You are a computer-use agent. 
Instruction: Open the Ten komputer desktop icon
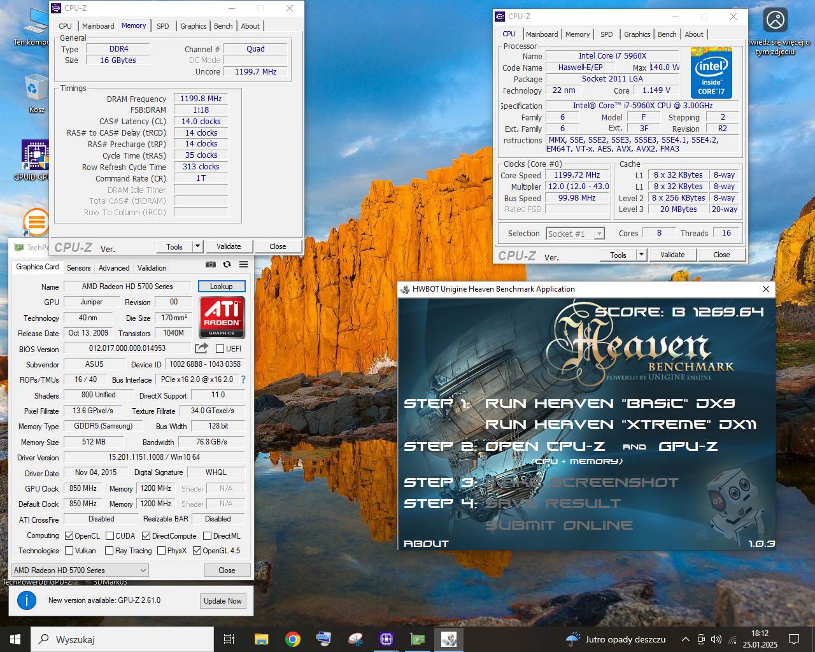click(36, 27)
